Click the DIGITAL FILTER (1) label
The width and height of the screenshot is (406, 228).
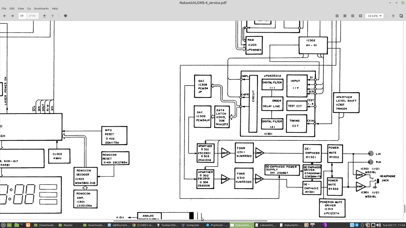[272, 84]
